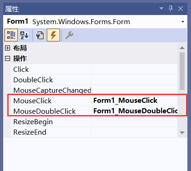Screen dimensions: 191x171
Task: Sort properties alphabetically with A-Z icon
Action: (x=25, y=35)
